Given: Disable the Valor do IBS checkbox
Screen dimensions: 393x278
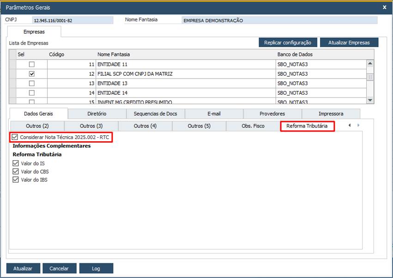Looking at the screenshot, I should (x=16, y=180).
